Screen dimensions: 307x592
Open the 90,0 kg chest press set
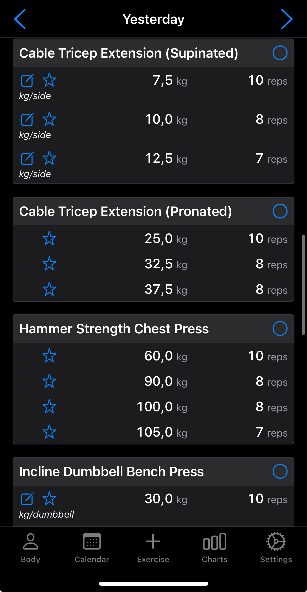tap(165, 381)
